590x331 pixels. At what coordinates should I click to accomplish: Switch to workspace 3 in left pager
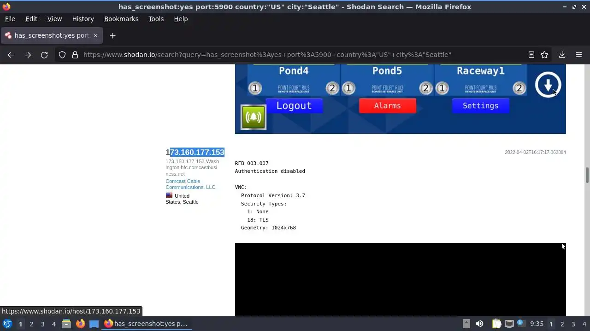tap(42, 324)
